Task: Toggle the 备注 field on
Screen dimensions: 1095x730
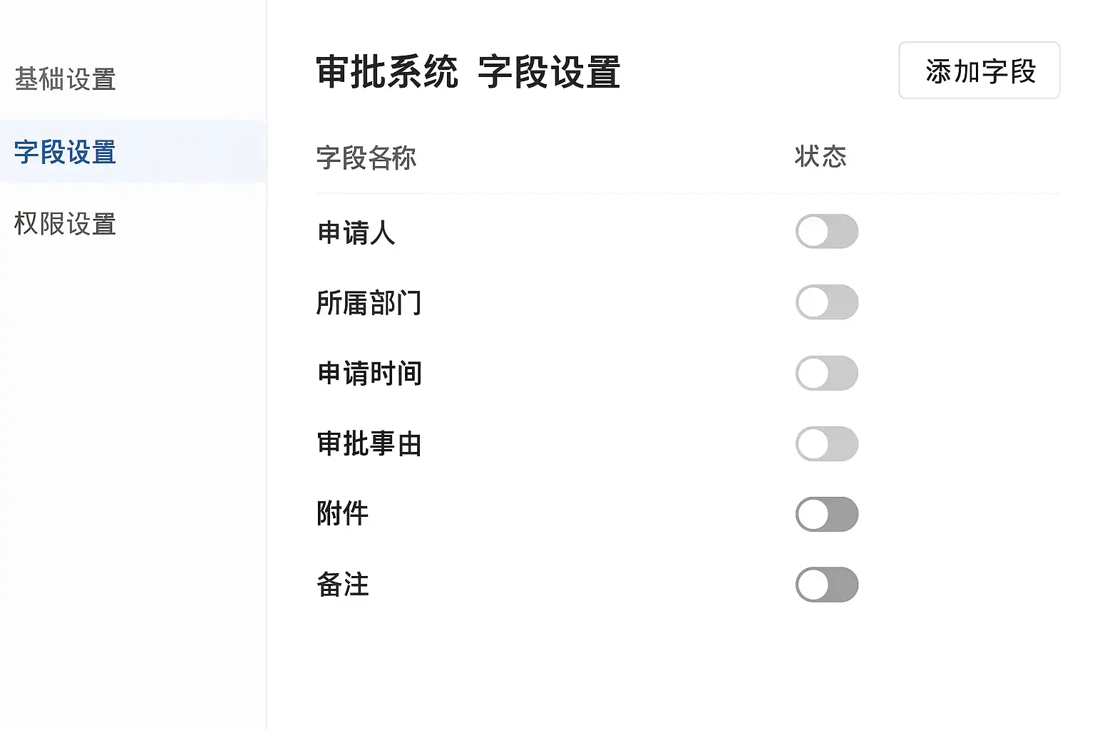Action: coord(826,585)
